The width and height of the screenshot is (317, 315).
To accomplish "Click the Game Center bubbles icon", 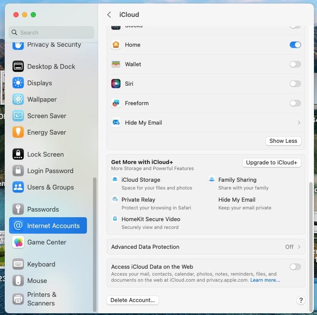I will click(x=18, y=242).
